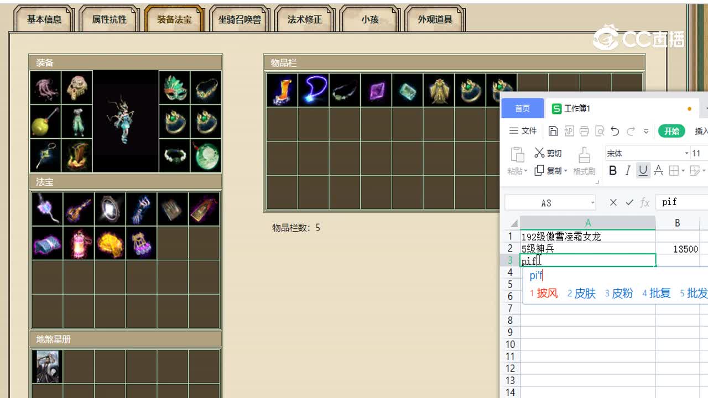
Task: Select the green feathered mask equipment
Action: (x=174, y=87)
